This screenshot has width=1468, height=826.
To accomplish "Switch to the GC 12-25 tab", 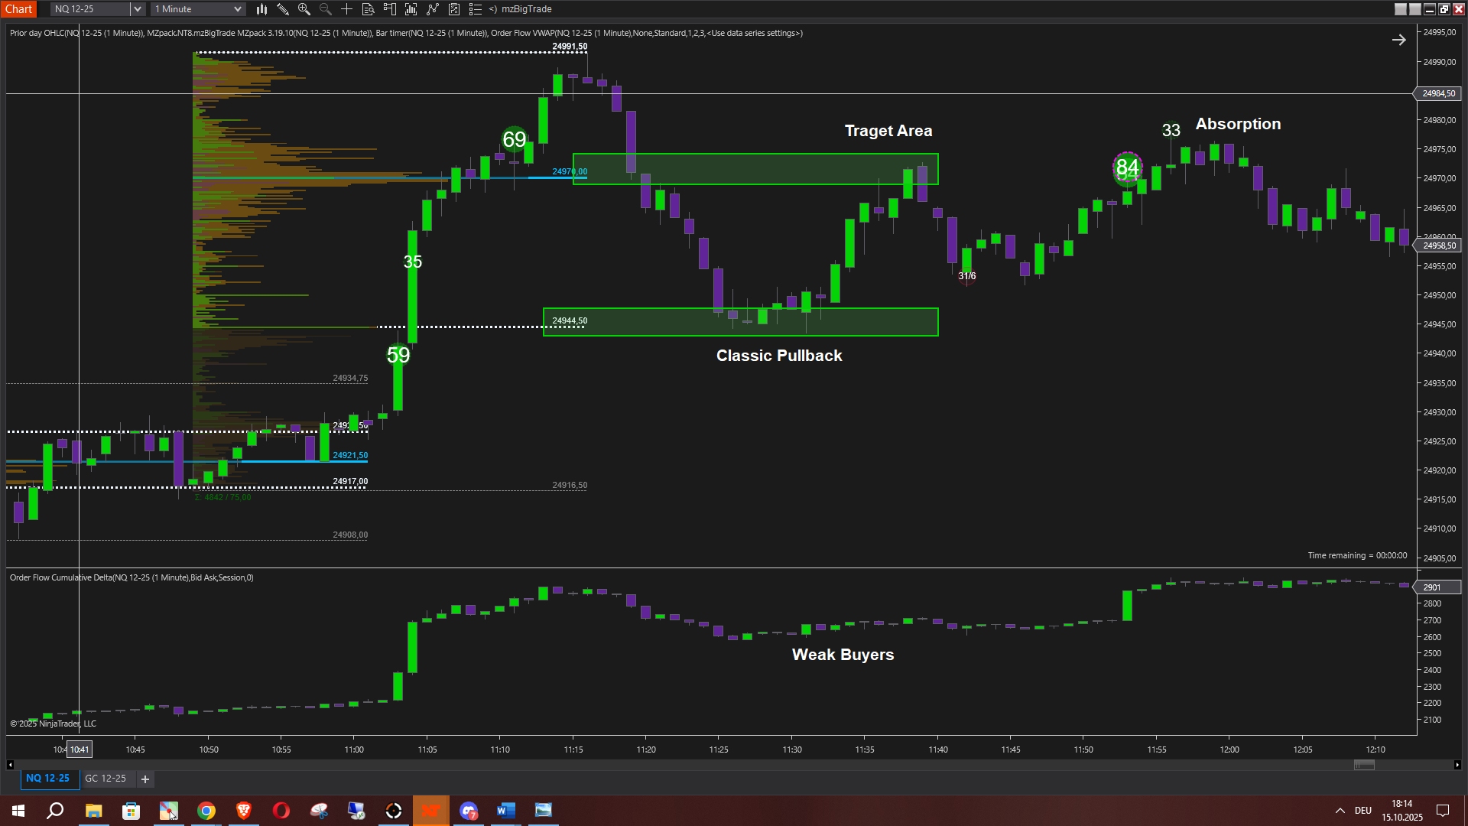I will [106, 779].
